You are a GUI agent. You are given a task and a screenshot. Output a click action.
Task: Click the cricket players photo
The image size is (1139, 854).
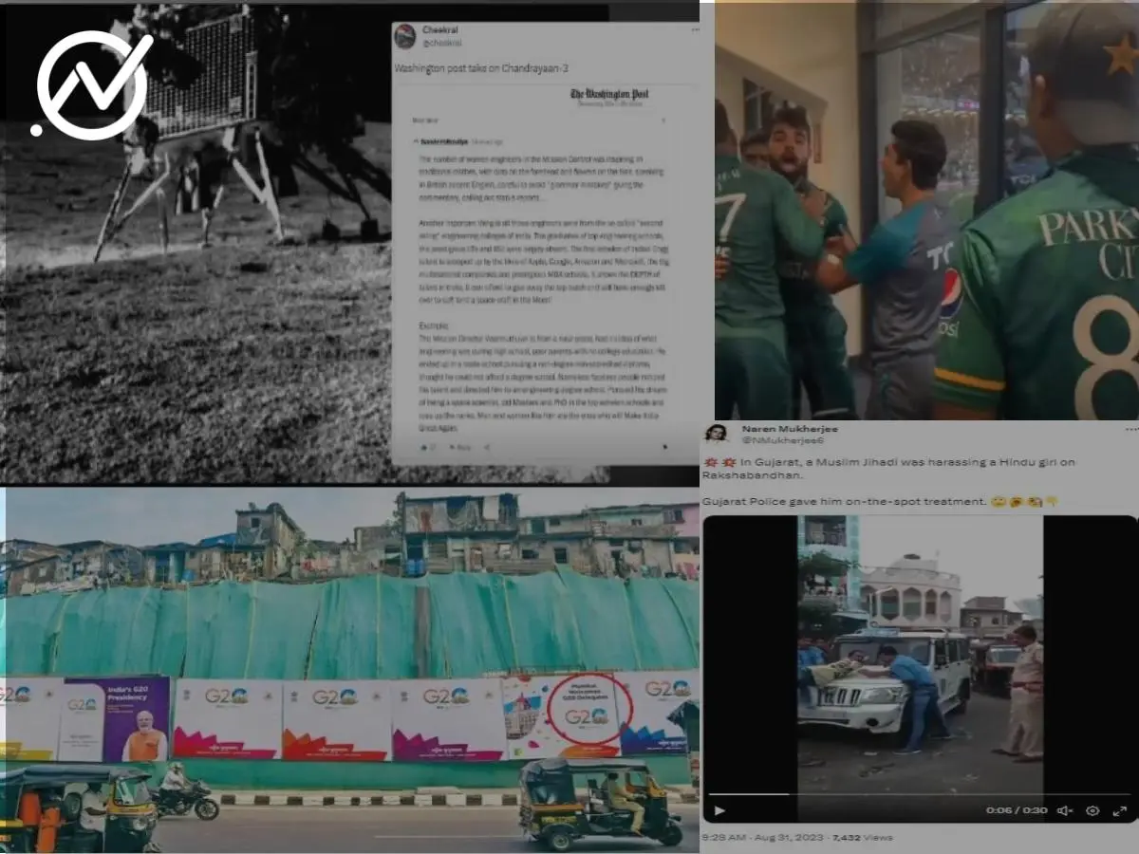pos(926,211)
